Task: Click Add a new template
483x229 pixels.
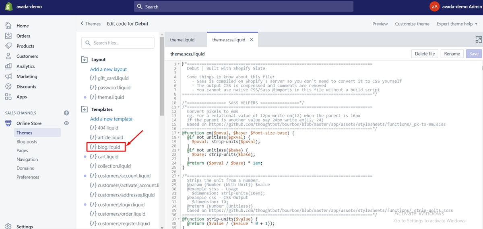Action: pyautogui.click(x=111, y=119)
